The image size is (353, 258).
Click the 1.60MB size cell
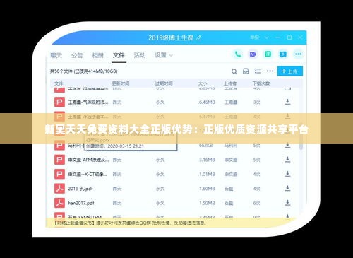(x=207, y=189)
